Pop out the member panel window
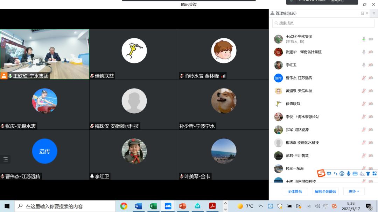 click(363, 13)
